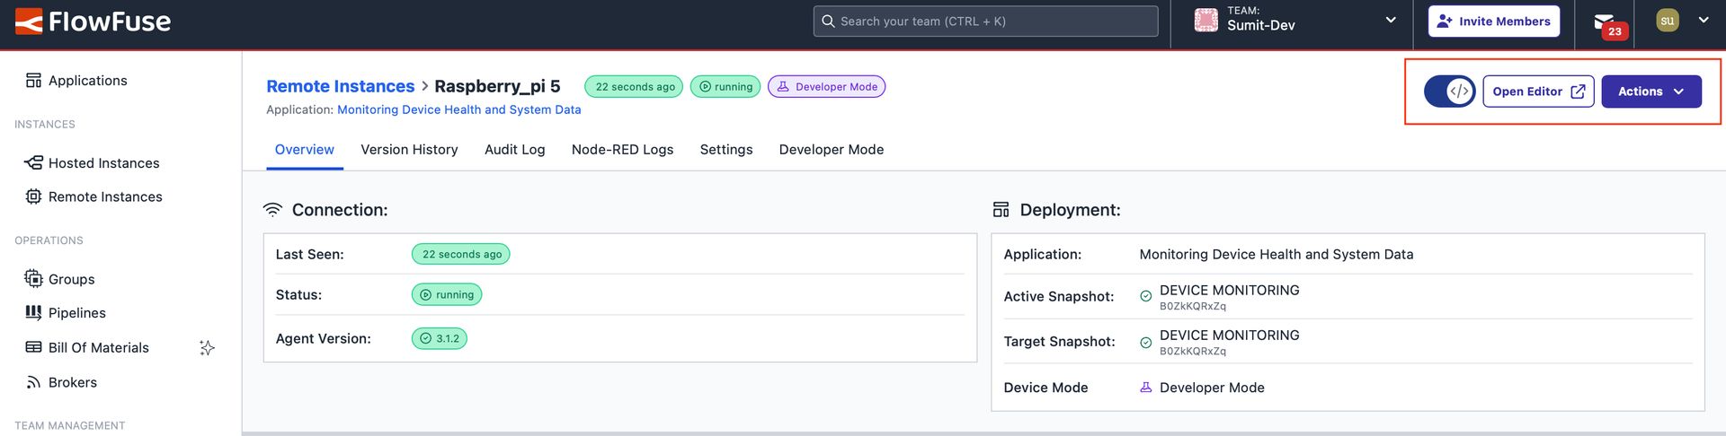Click the Deployment section icon
Viewport: 1726px width, 436px height.
coord(1001,210)
